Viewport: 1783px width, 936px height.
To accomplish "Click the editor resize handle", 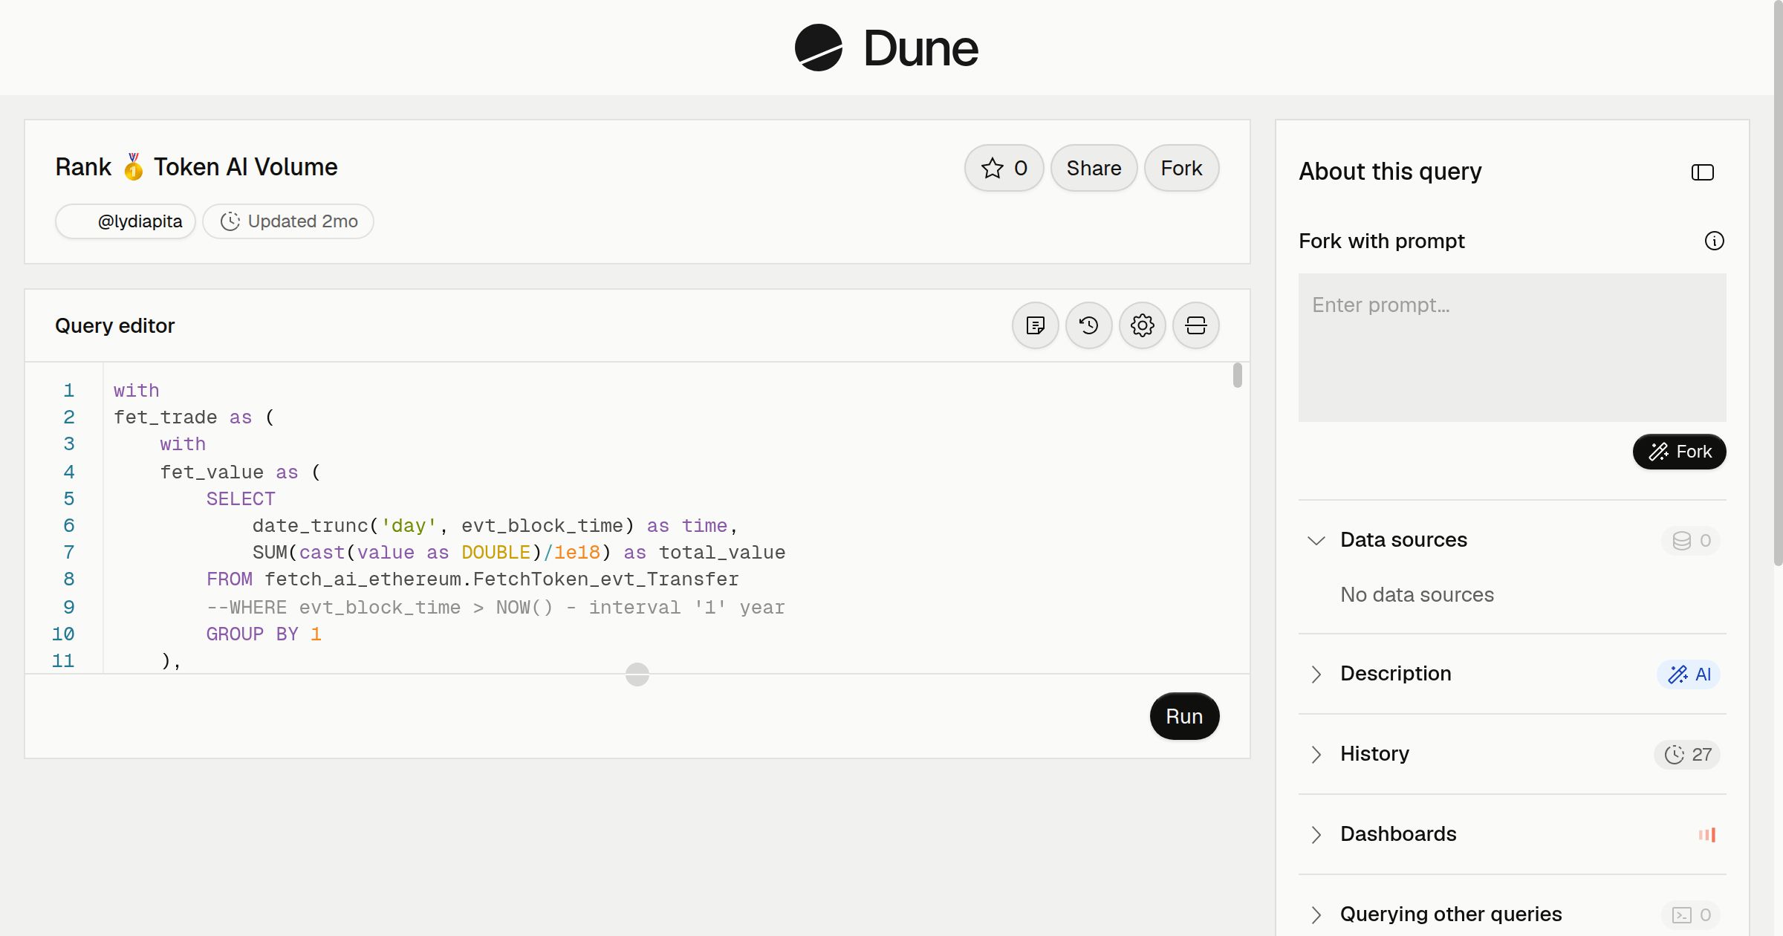I will (x=637, y=675).
